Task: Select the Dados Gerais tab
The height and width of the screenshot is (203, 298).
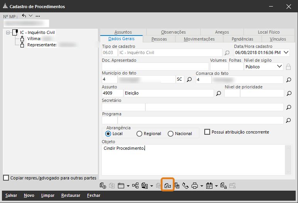Action: coord(121,39)
